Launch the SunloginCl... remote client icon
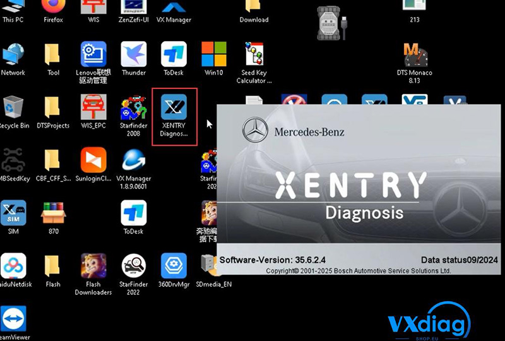 [93, 164]
